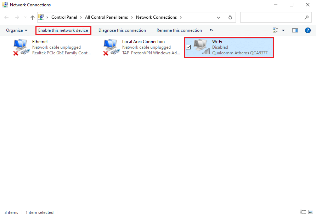316x216 pixels.
Task: Navigate to Control Panel breadcrumb
Action: tap(63, 17)
